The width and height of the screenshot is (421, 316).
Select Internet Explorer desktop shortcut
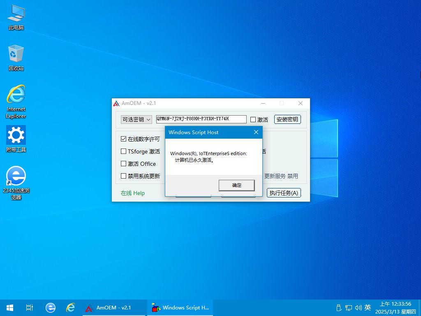[x=16, y=102]
